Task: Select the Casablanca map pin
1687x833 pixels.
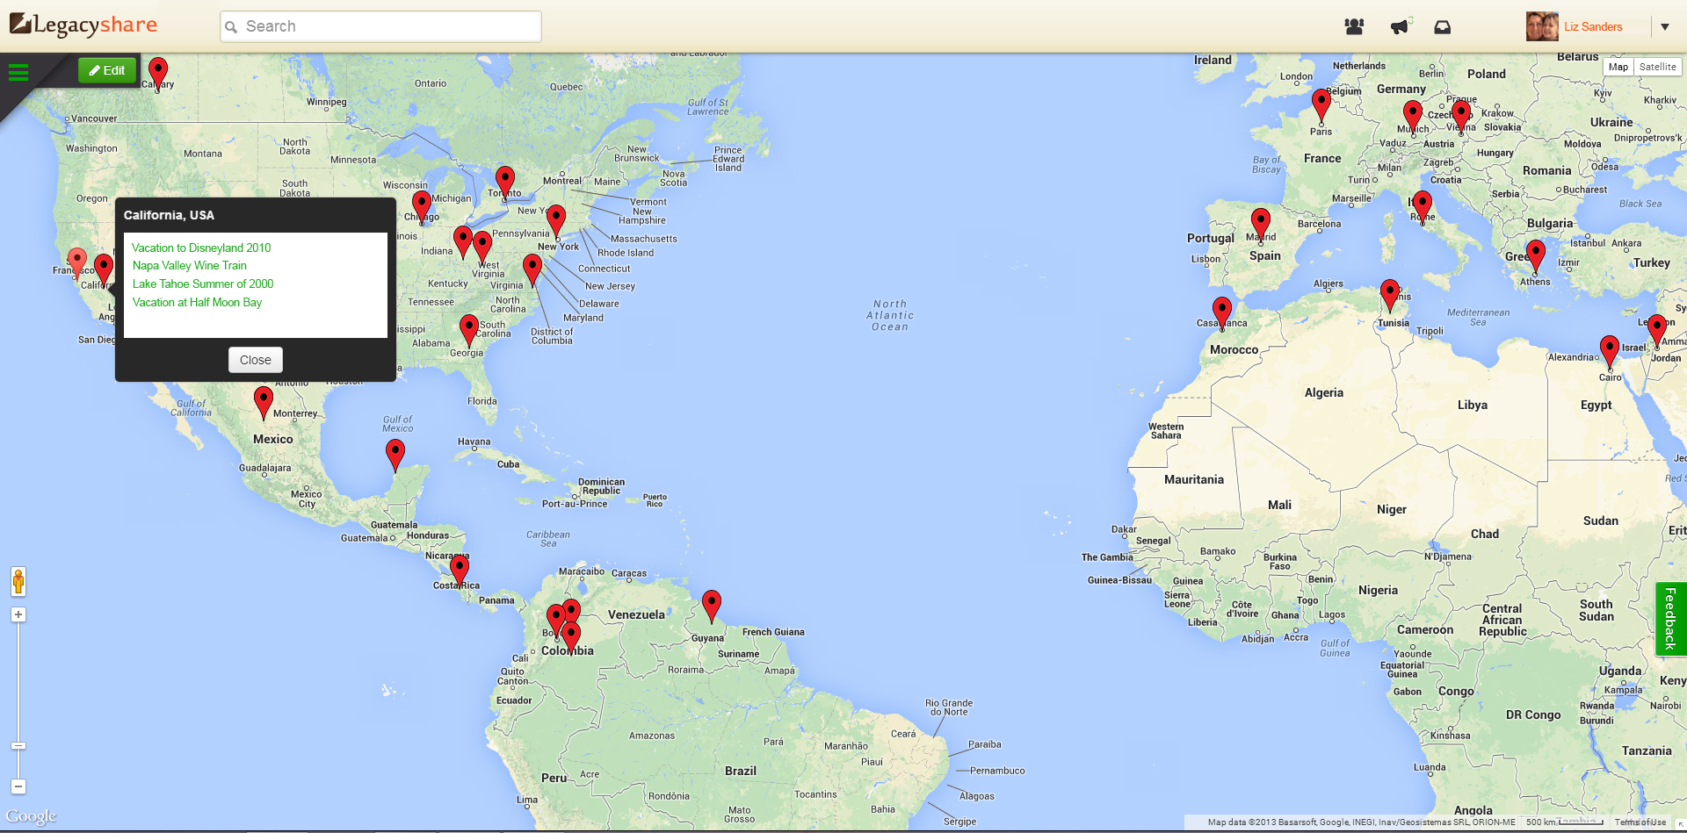Action: (1222, 313)
